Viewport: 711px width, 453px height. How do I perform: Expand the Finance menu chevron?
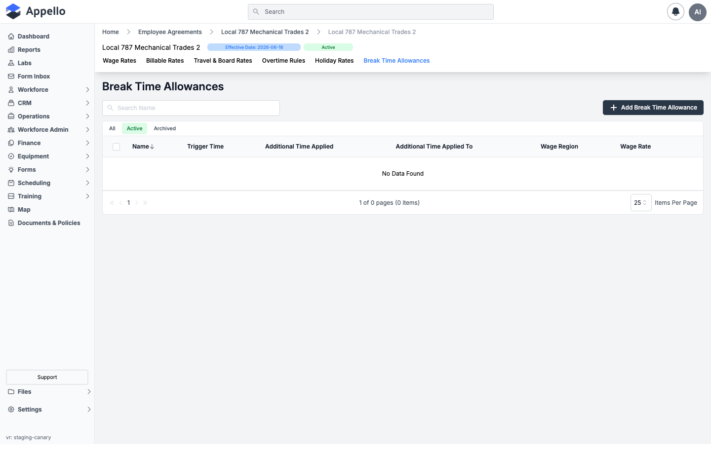tap(87, 143)
